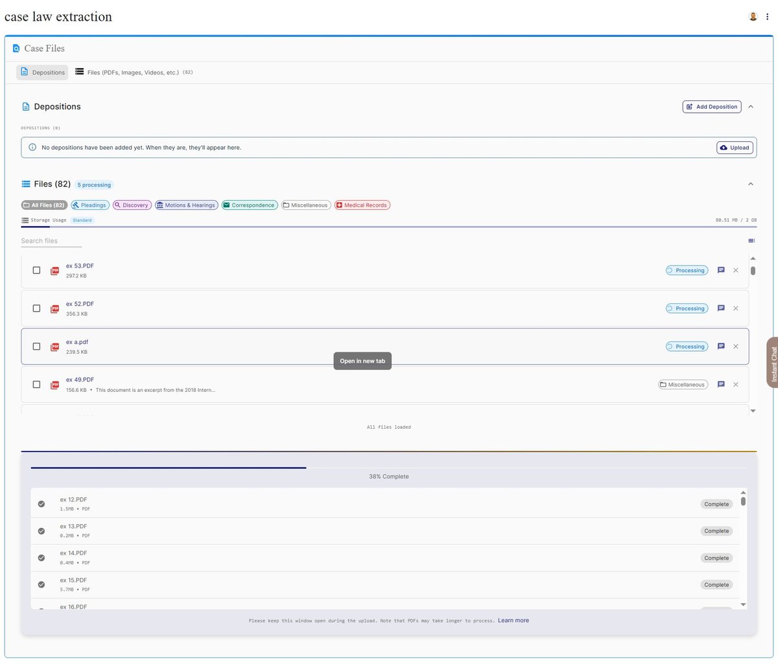
Task: Open the file list view options icon
Action: [751, 241]
